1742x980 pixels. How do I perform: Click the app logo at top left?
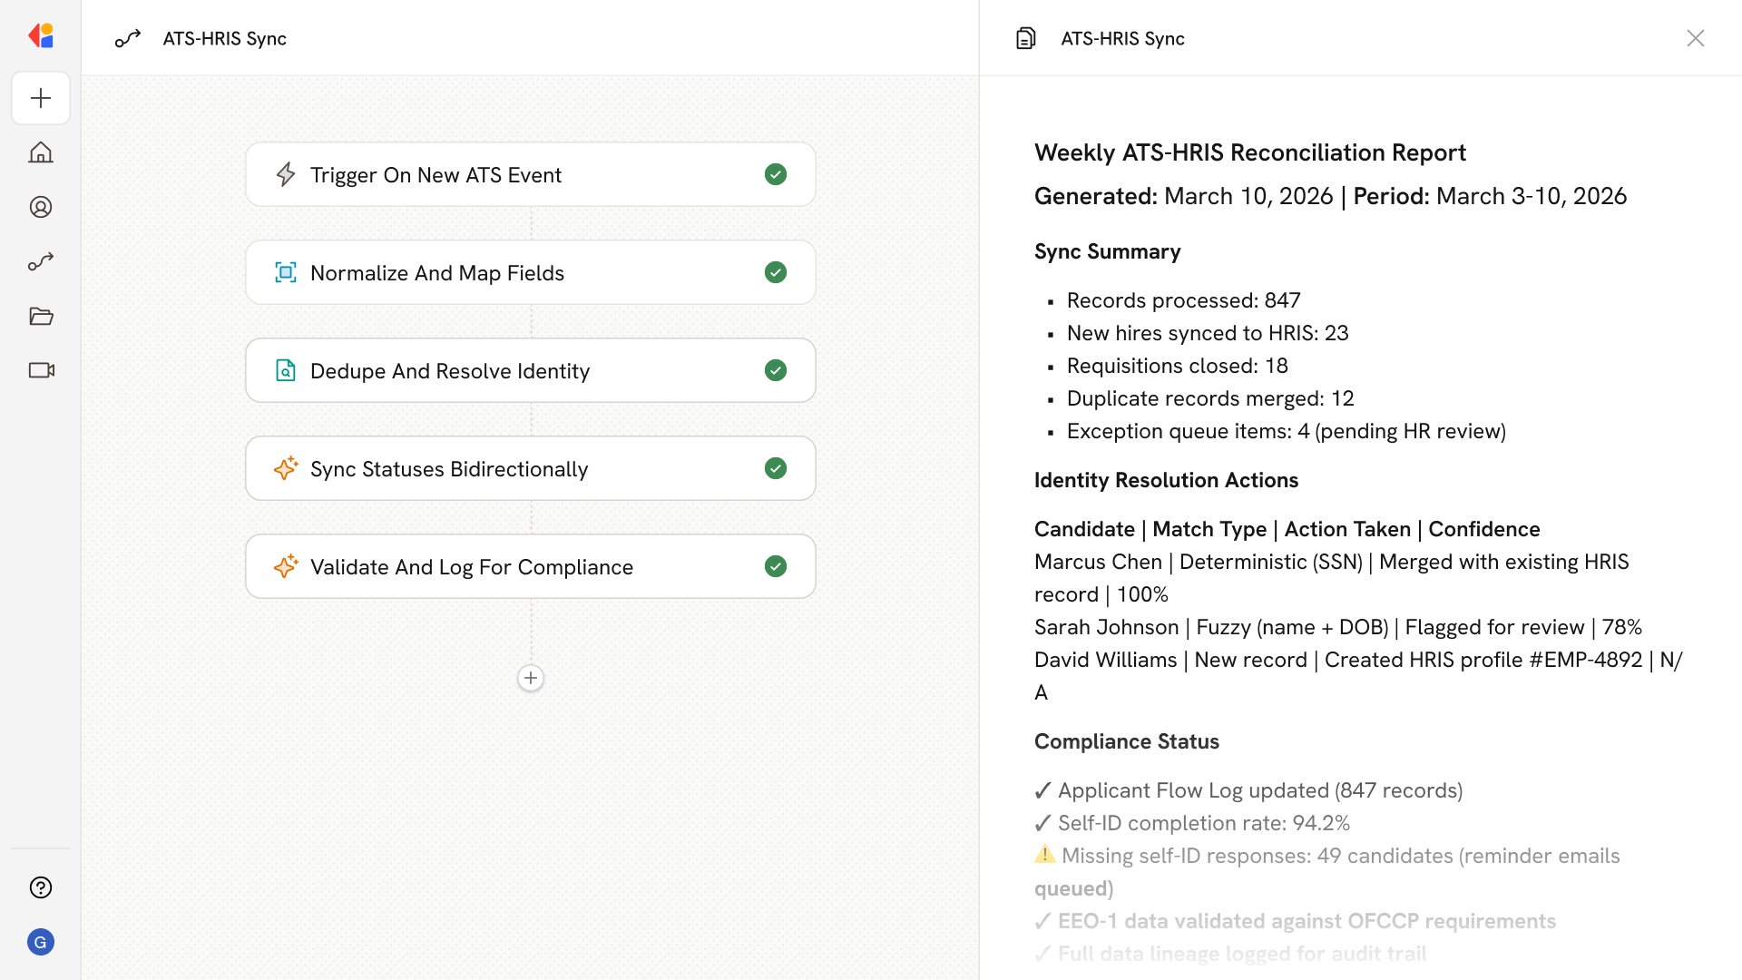41,35
